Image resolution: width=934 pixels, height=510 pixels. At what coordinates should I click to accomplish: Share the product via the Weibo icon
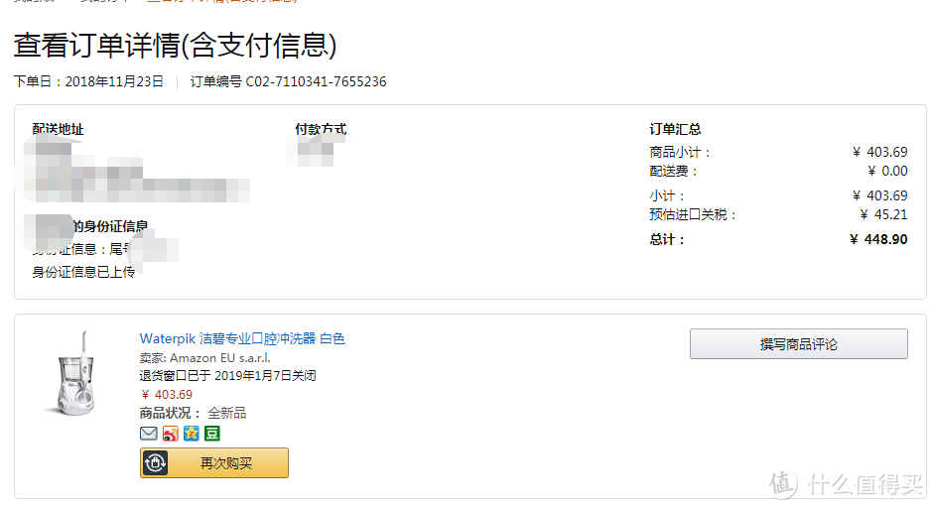coord(170,434)
